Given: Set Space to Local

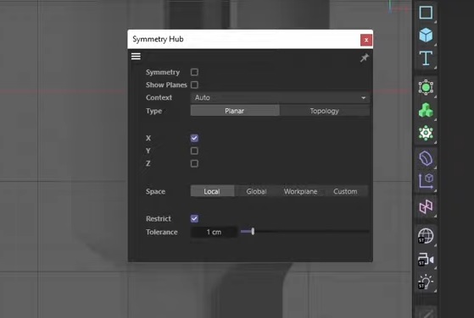Looking at the screenshot, I should (212, 191).
